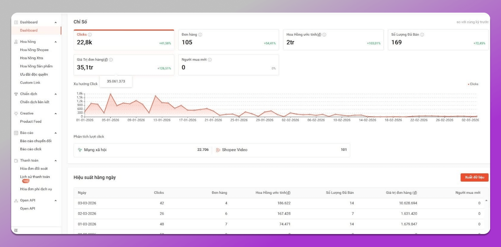Select the Chiến dịch trophy icon
This screenshot has height=247, width=501.
pos(16,94)
